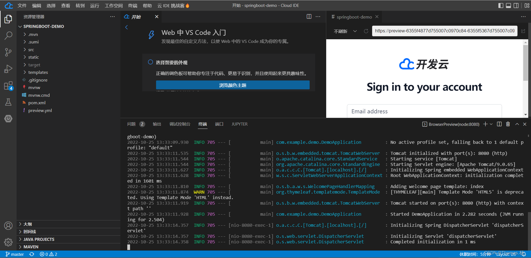Toggle bottom panel layout icon in title bar
531x258 pixels.
coord(508,6)
